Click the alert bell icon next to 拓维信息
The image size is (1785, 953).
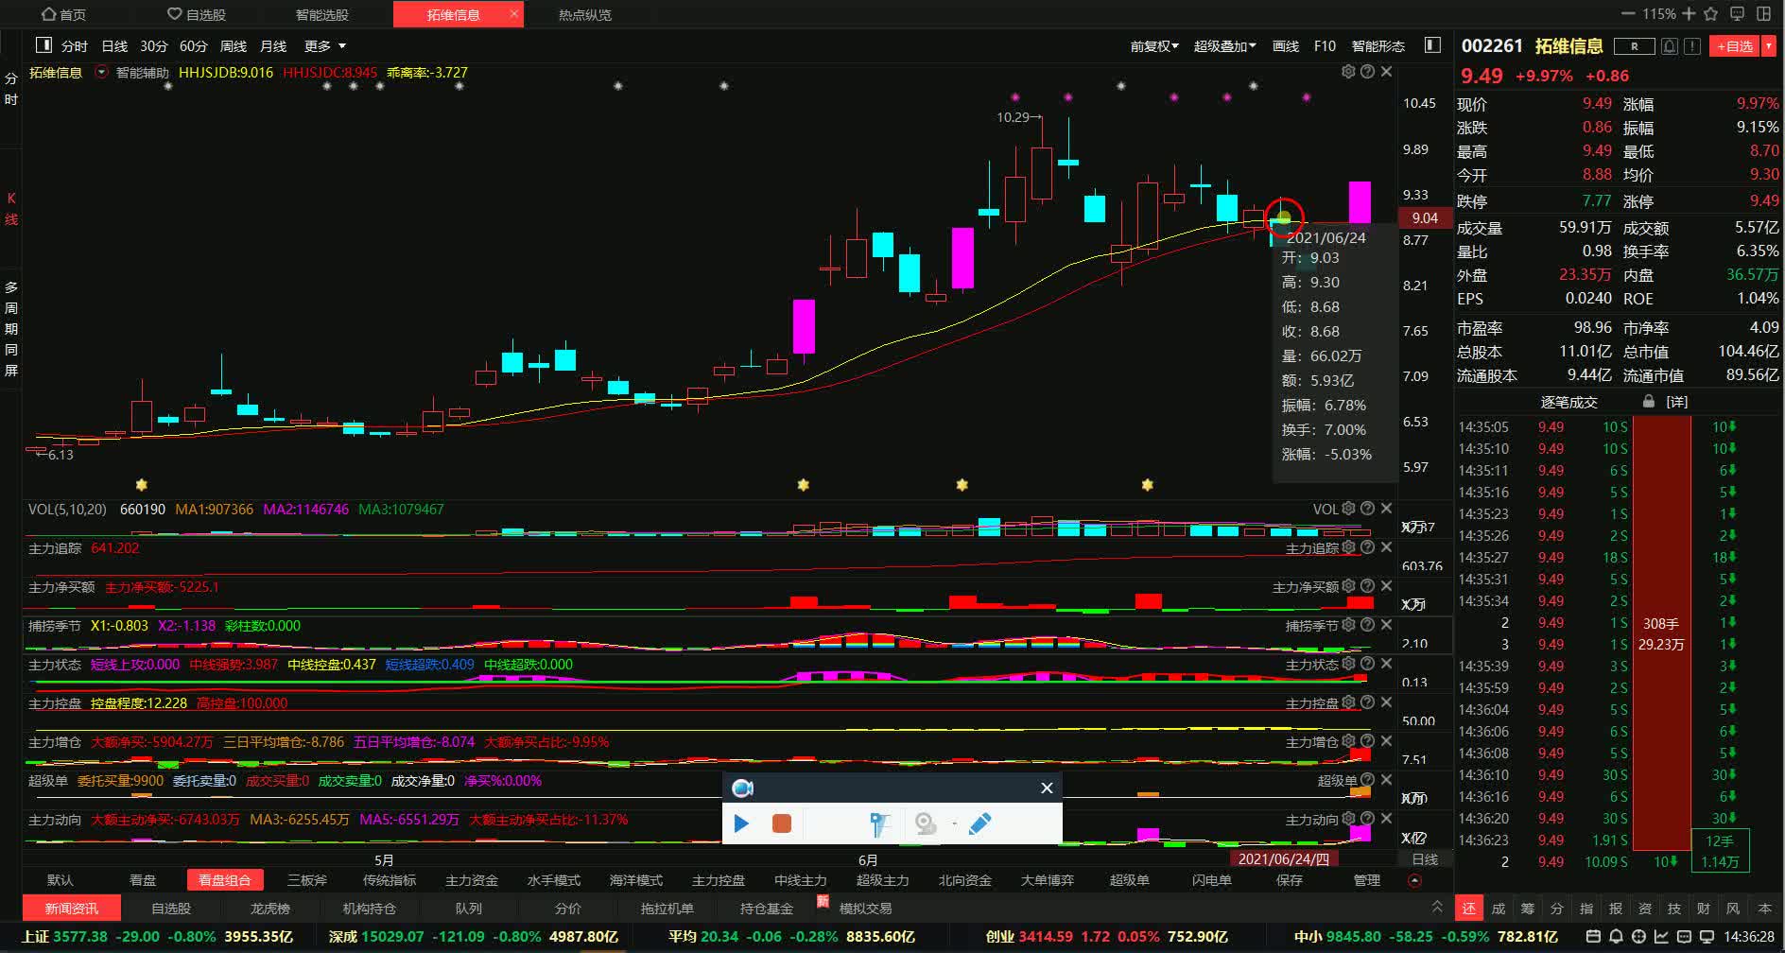(x=1670, y=45)
